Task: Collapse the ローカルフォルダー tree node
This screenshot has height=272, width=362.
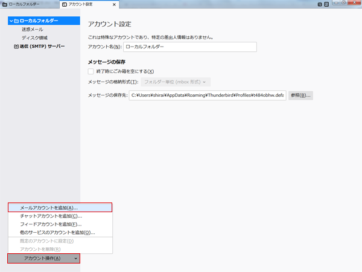Action: tap(10, 21)
